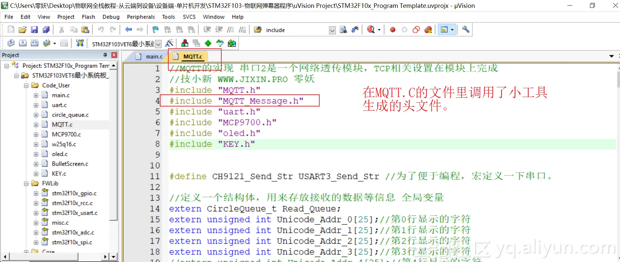Collapse the Project root node

tap(7, 66)
